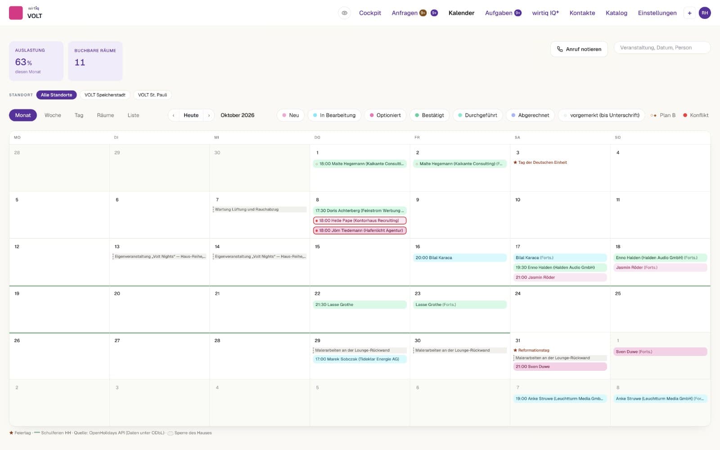
Task: Go to next month arrow
Action: [x=209, y=115]
